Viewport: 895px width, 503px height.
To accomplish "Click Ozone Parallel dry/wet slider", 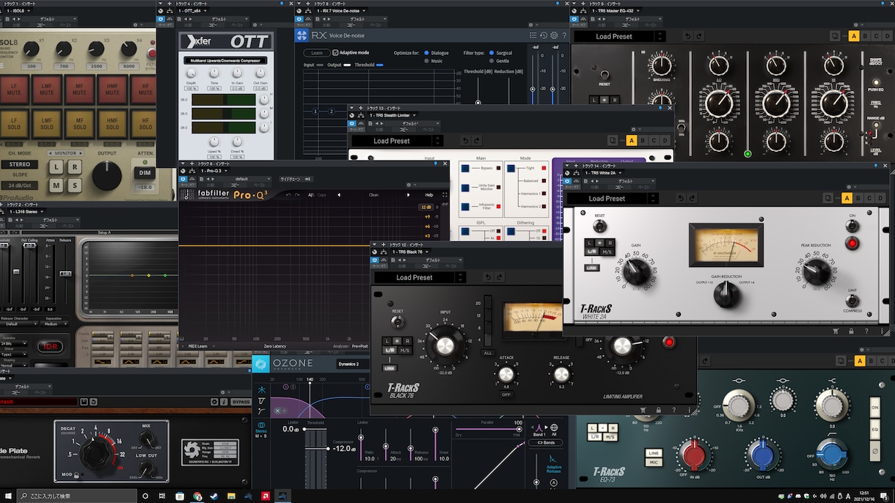I will click(x=489, y=430).
